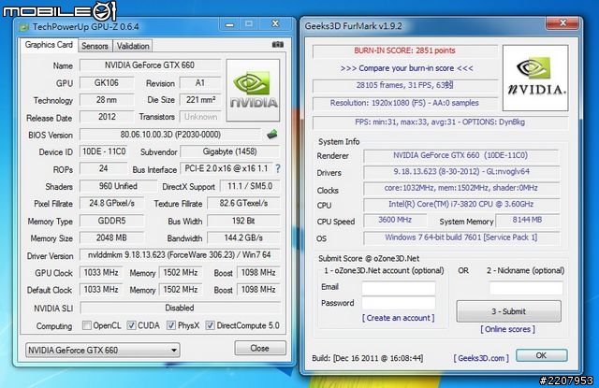599x388 pixels.
Task: Toggle the CUDA checkbox
Action: click(131, 325)
